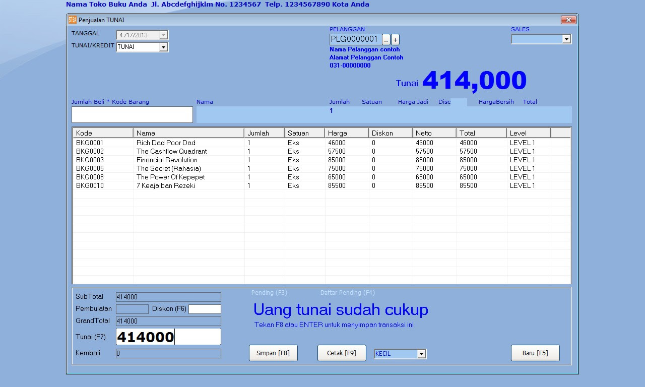Click '7 Keajaiban Rezeki' item name
Image resolution: width=645 pixels, height=387 pixels.
click(166, 186)
